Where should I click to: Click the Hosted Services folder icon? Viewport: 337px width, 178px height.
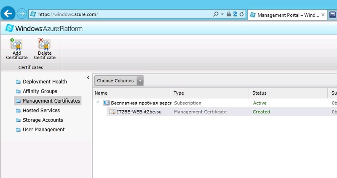click(18, 111)
